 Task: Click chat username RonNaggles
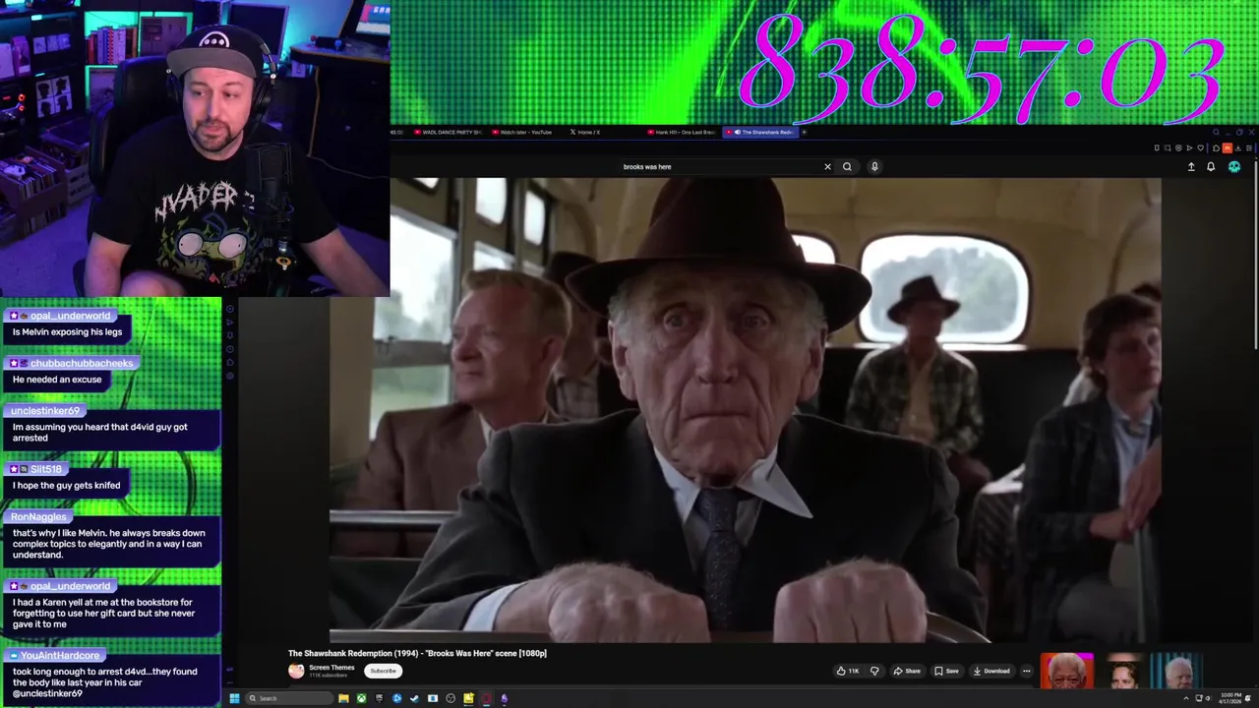coord(38,516)
